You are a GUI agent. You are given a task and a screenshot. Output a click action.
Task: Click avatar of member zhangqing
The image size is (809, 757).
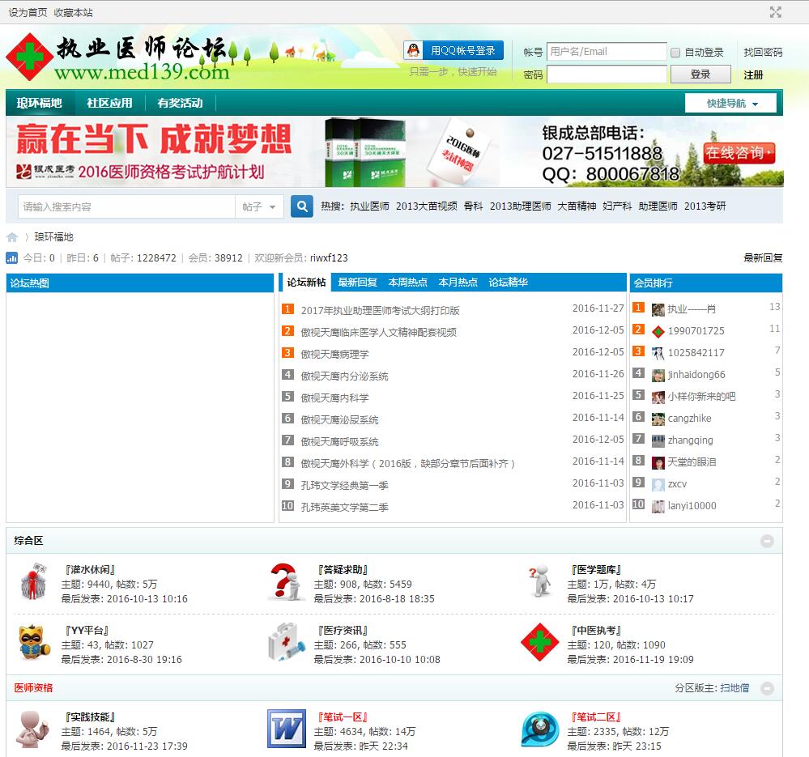[658, 441]
